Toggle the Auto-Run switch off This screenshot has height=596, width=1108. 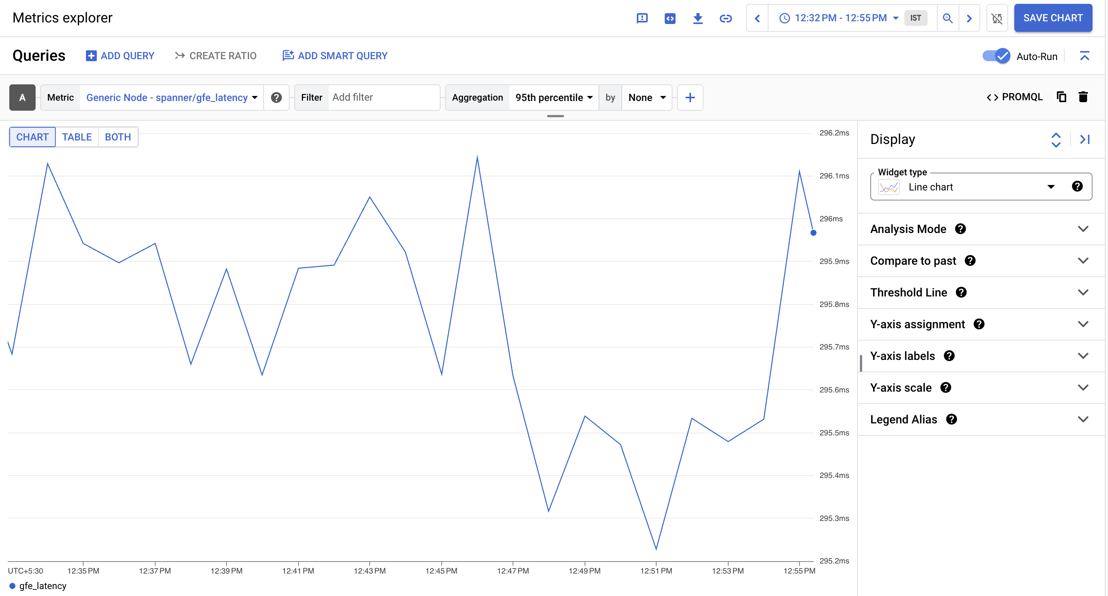tap(998, 55)
